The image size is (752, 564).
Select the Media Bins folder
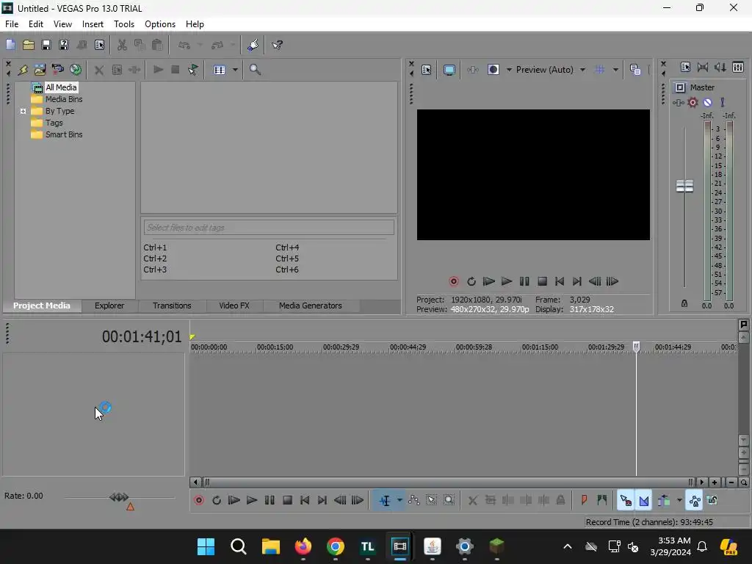[x=64, y=99]
